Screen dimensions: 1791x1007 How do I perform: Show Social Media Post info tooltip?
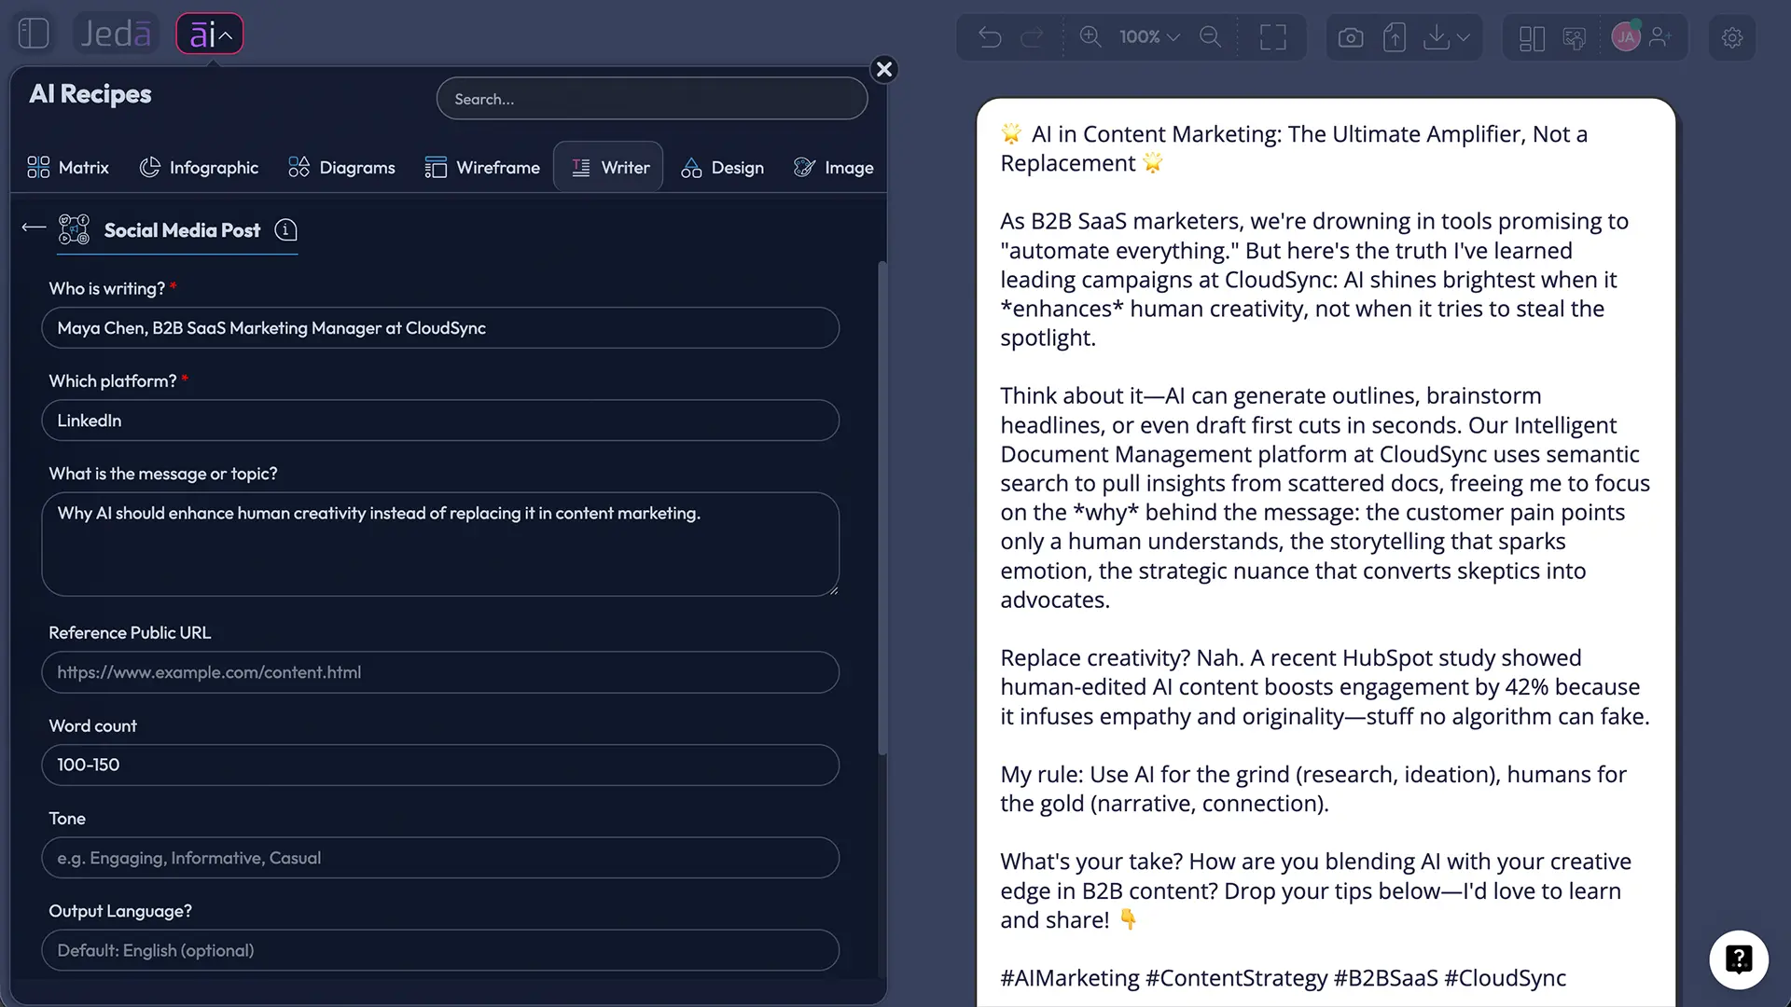[x=286, y=230]
